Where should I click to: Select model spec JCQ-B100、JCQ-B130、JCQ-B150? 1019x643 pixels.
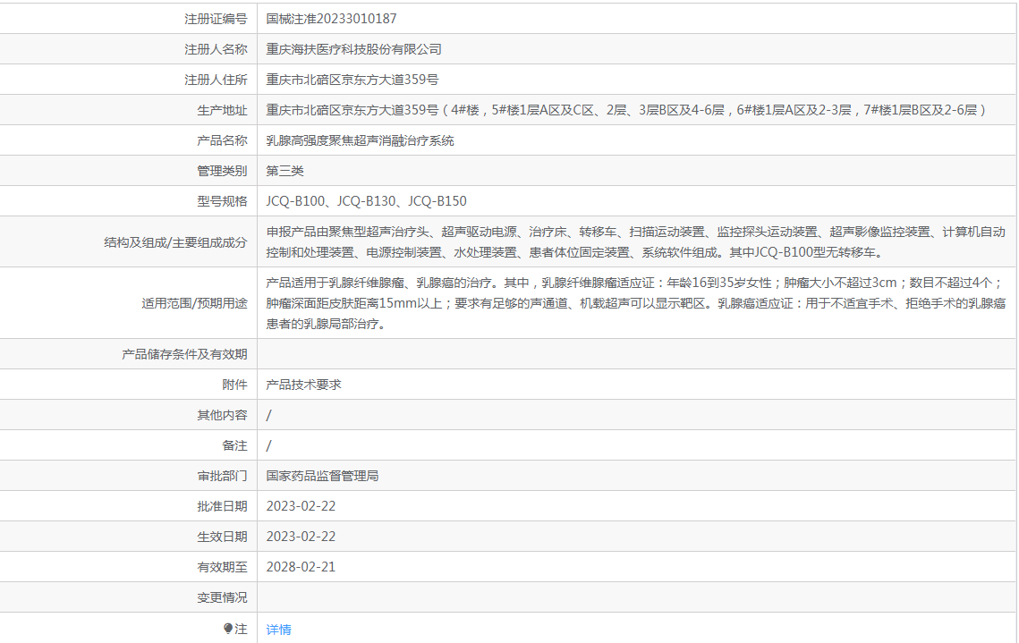point(366,201)
